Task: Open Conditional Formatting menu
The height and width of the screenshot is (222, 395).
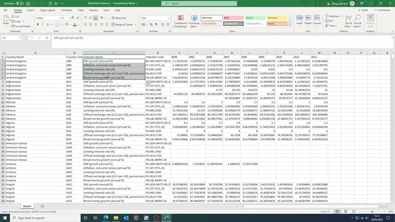Action: (x=181, y=21)
